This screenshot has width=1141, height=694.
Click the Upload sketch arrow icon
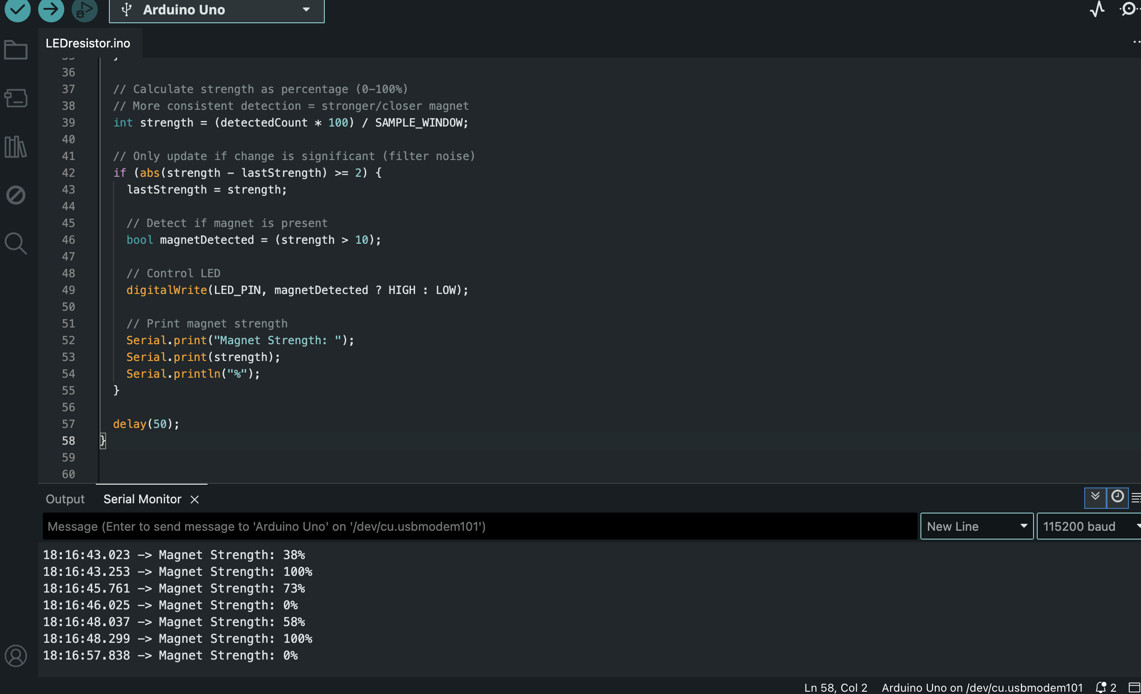51,10
